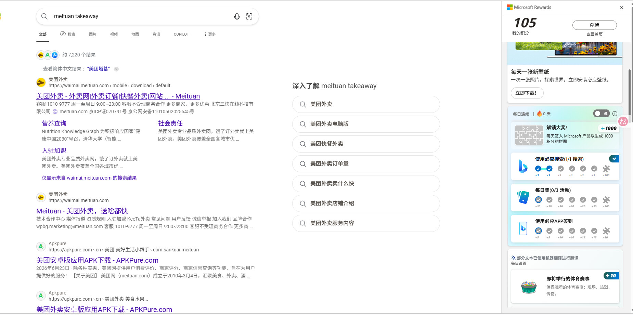This screenshot has width=633, height=315.
Task: Click the magnifier icon beside 美团外卖订单量
Action: 303,164
